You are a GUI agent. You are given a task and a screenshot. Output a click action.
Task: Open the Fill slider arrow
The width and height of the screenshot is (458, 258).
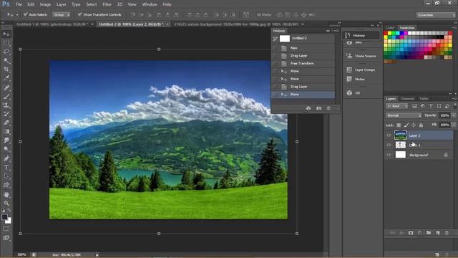454,125
